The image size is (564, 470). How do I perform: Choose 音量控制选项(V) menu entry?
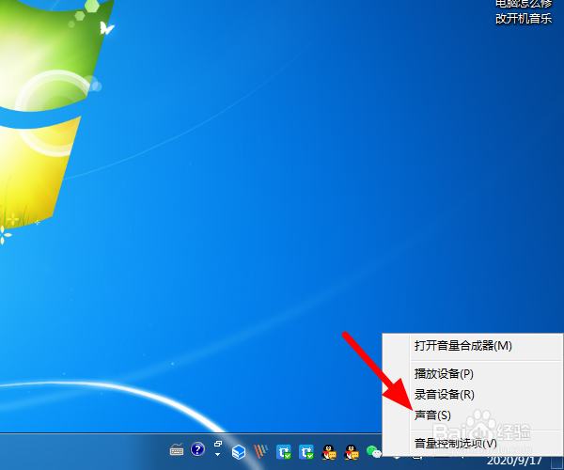[486, 443]
